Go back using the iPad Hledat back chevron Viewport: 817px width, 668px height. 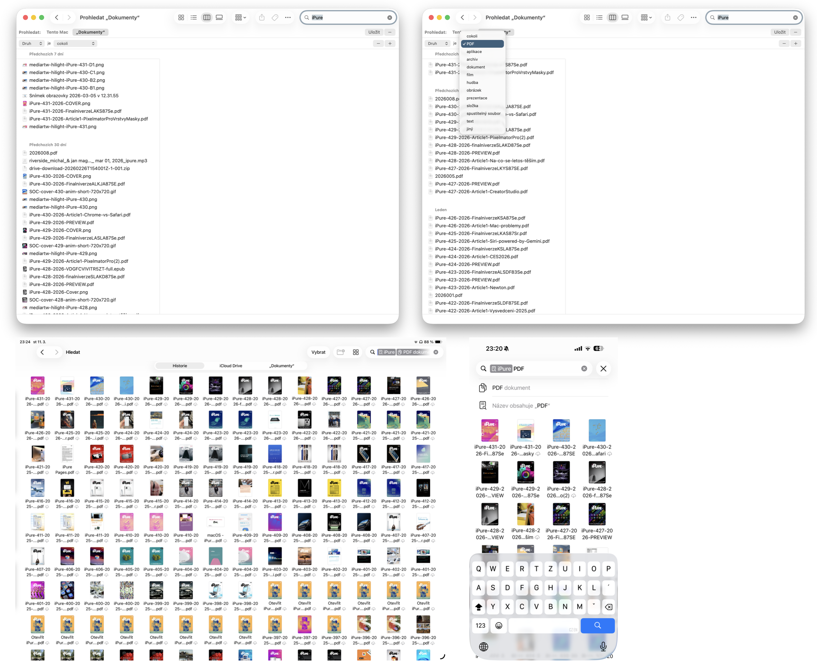(42, 352)
